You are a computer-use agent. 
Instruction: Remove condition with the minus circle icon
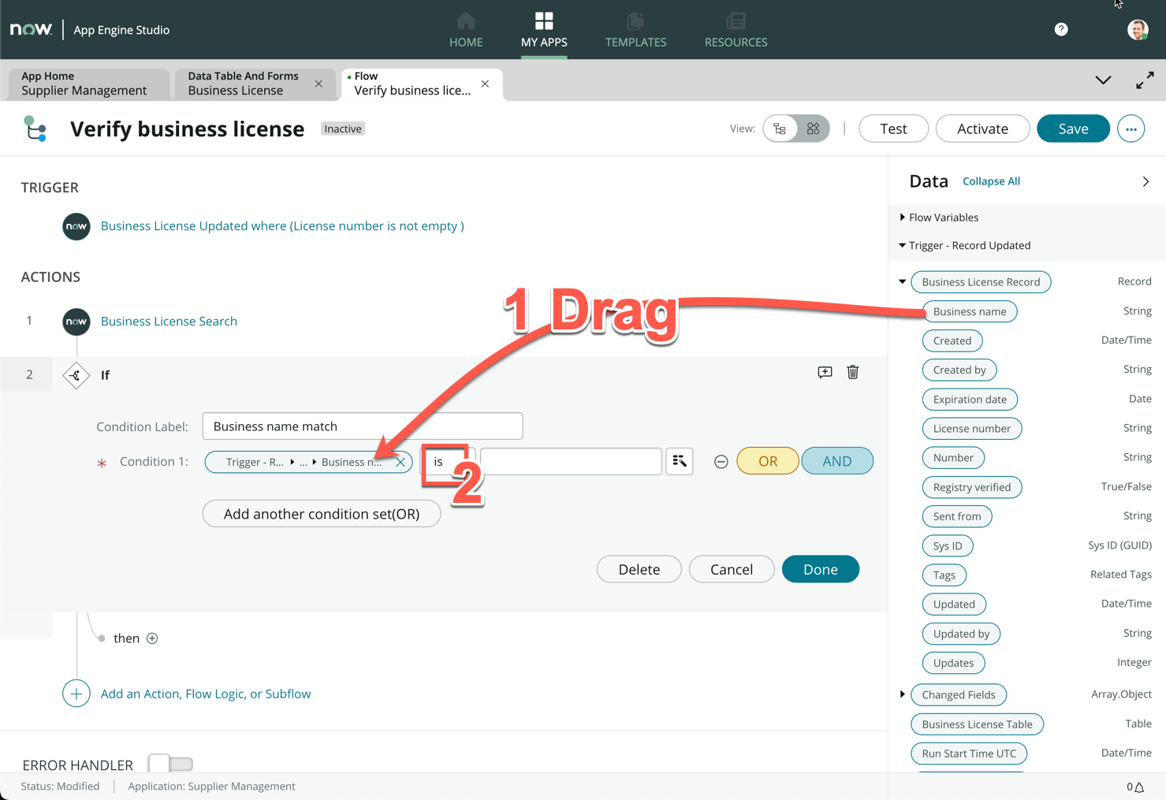click(721, 462)
